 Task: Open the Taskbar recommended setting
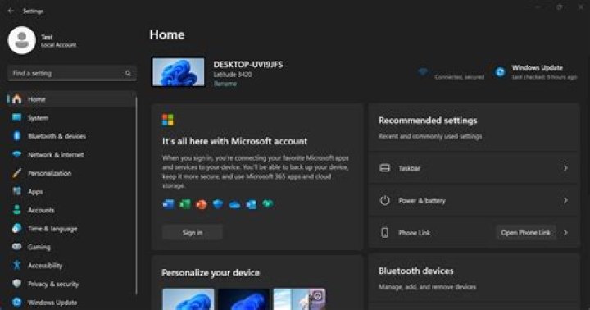pyautogui.click(x=474, y=168)
